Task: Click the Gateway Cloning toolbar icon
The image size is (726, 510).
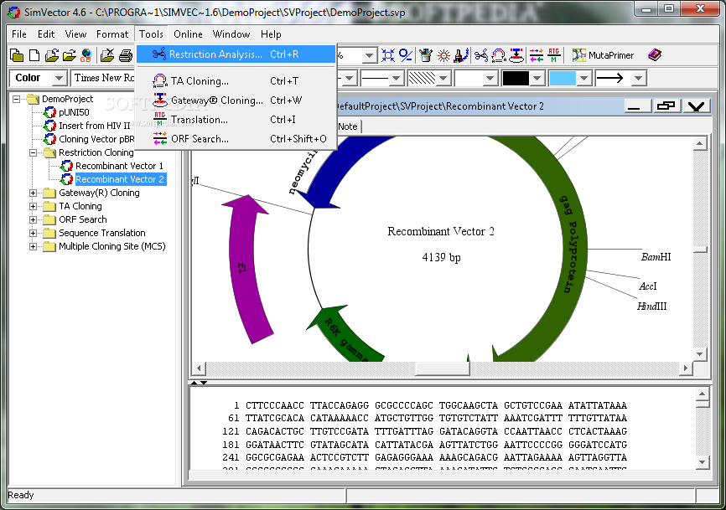Action: [516, 55]
